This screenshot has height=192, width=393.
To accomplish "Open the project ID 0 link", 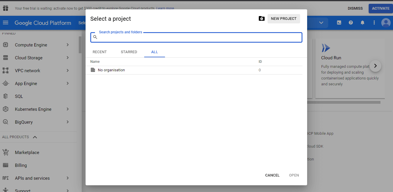I will point(260,70).
